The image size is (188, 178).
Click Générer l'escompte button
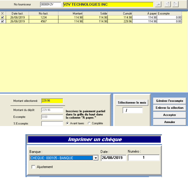pyautogui.click(x=170, y=101)
